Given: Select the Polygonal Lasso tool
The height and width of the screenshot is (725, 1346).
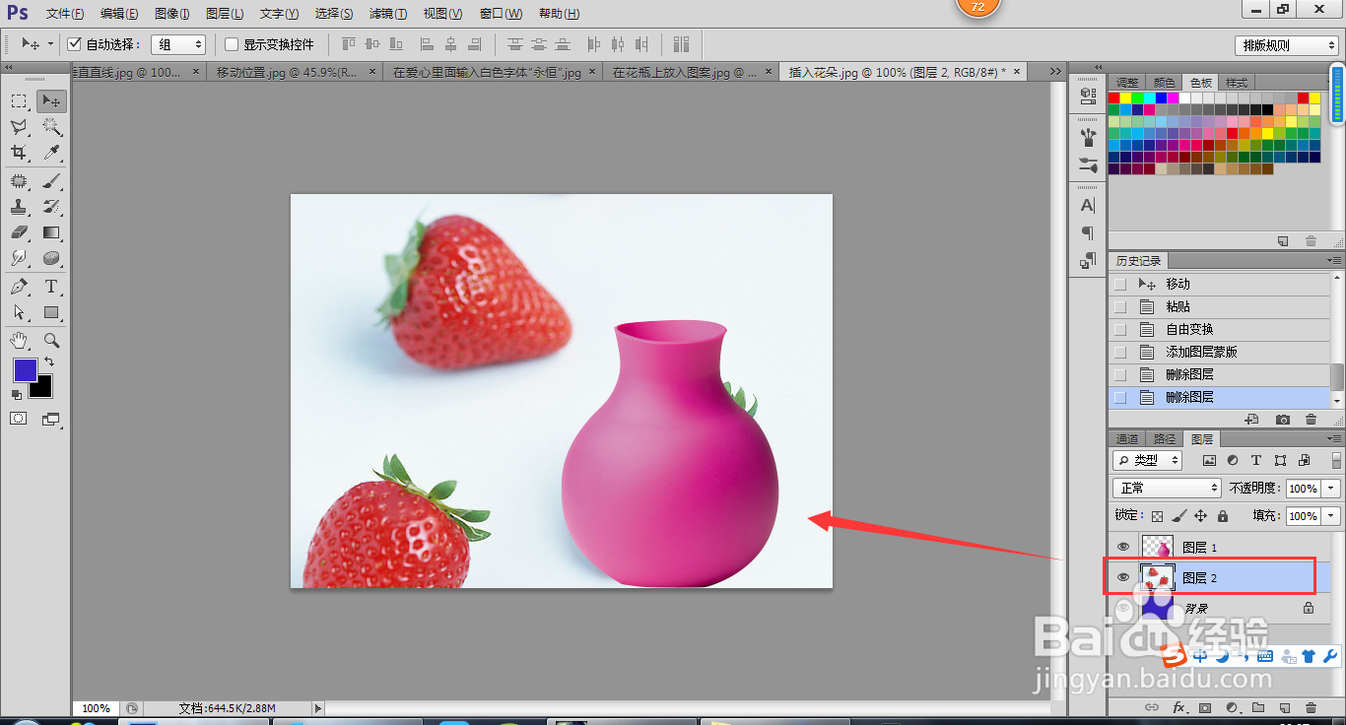Looking at the screenshot, I should [x=19, y=127].
